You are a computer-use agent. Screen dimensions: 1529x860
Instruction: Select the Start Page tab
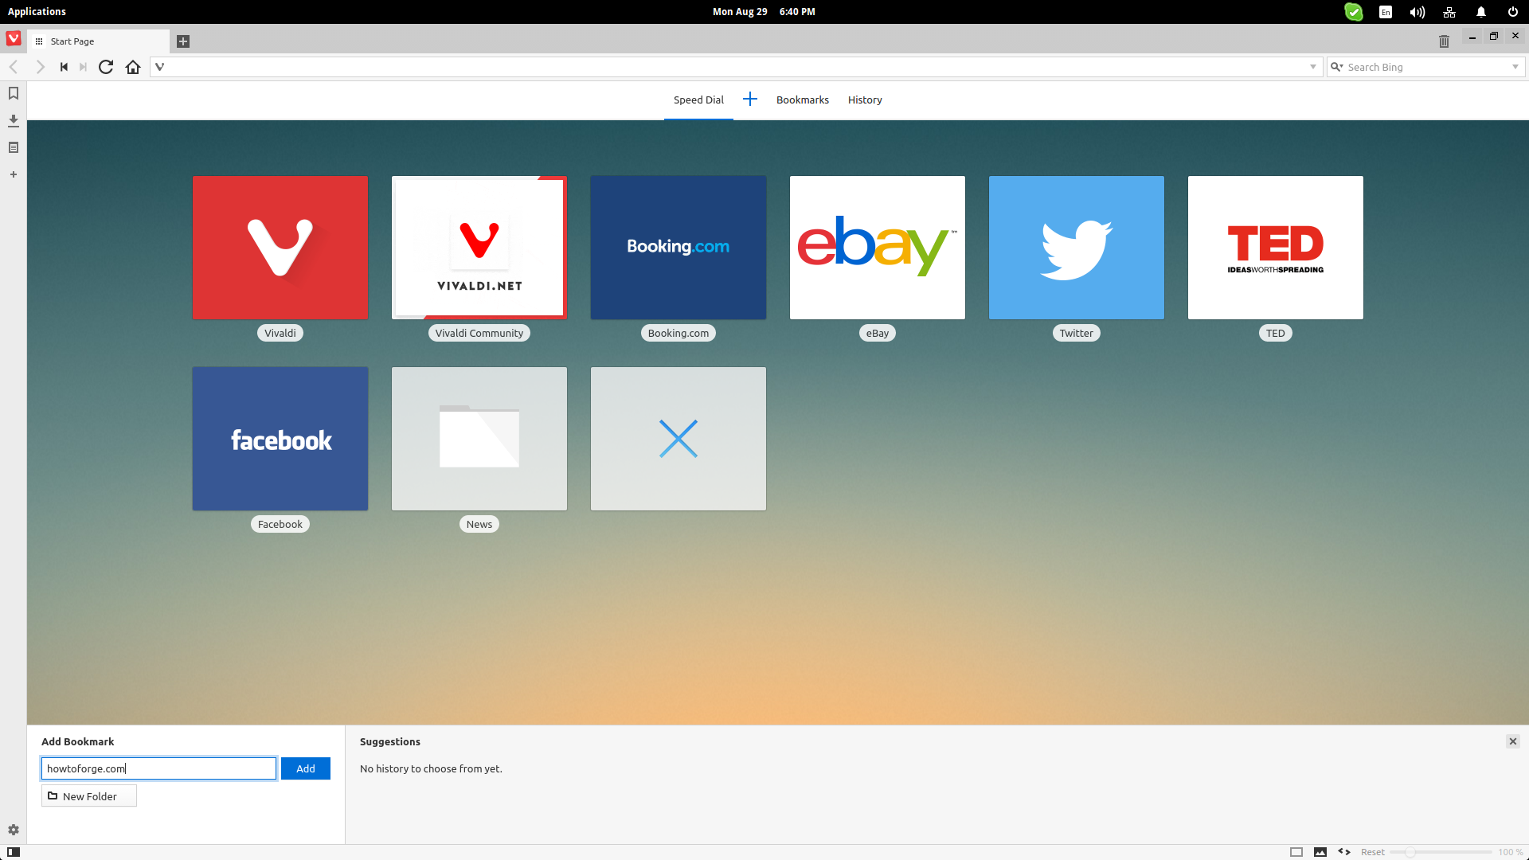(99, 41)
